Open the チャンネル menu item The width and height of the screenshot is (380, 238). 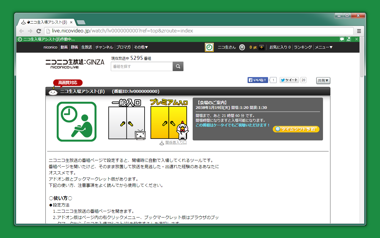pos(104,47)
